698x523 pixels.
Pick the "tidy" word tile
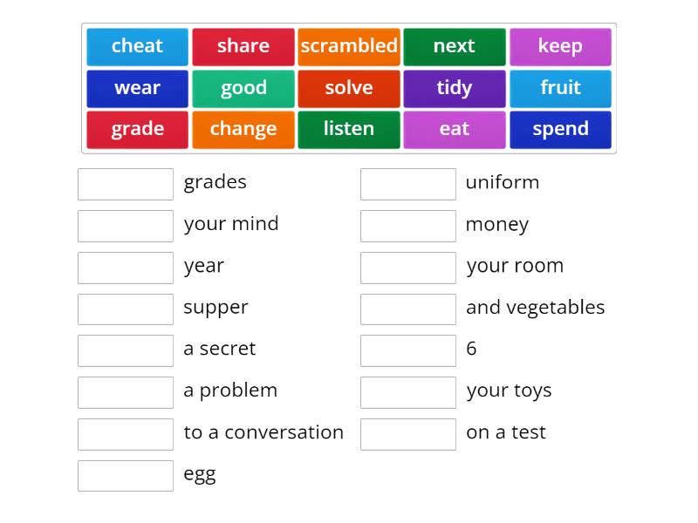click(x=455, y=88)
